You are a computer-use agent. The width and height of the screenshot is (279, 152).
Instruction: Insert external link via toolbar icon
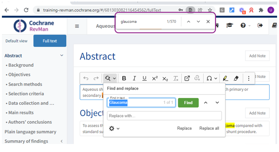(187, 78)
